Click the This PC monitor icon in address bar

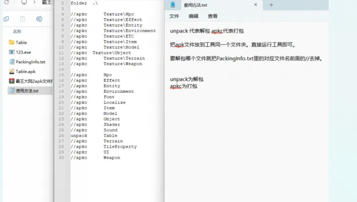coord(24,2)
